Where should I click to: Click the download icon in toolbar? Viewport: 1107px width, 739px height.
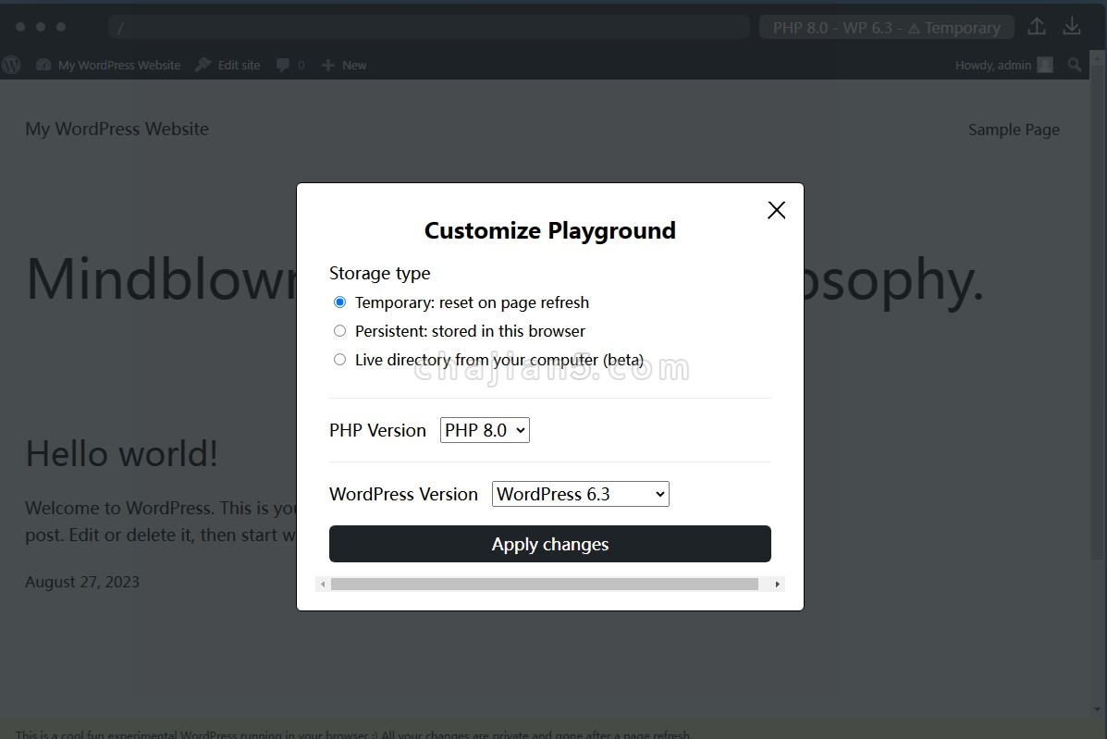(1072, 27)
